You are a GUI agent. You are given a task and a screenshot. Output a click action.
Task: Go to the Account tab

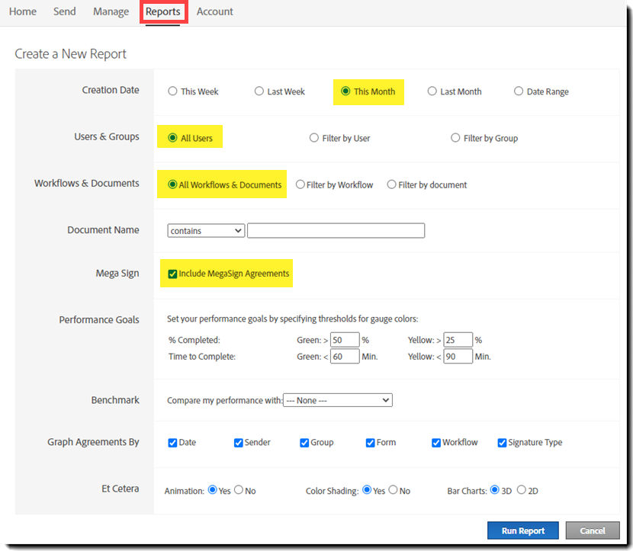[215, 11]
